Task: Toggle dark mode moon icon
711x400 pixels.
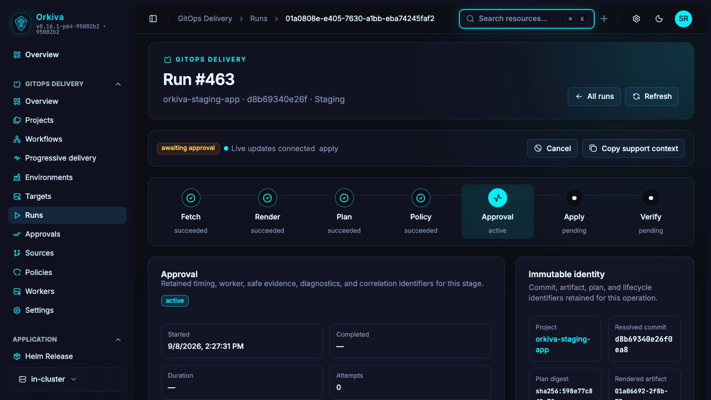Action: (659, 18)
